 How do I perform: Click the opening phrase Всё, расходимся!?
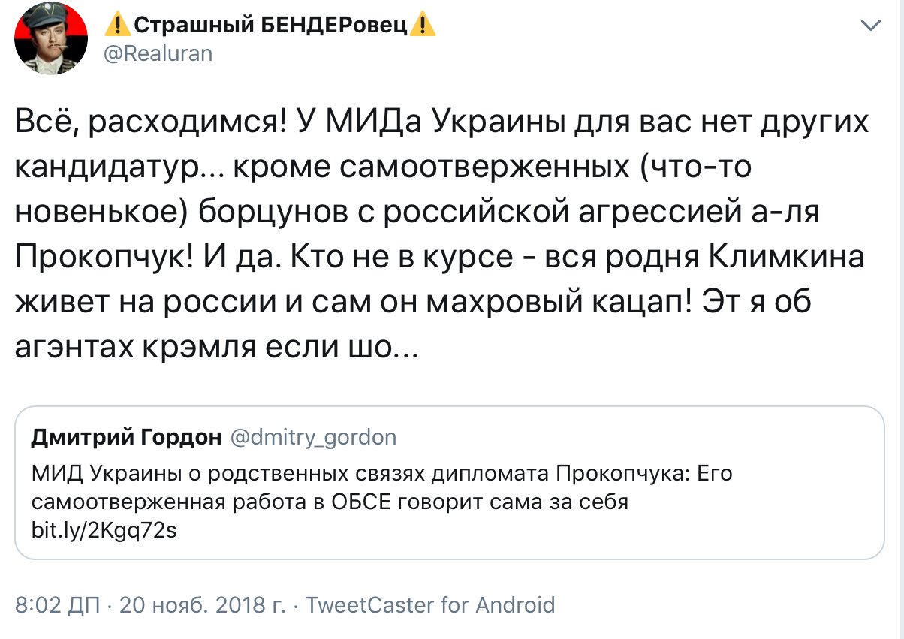(x=149, y=122)
